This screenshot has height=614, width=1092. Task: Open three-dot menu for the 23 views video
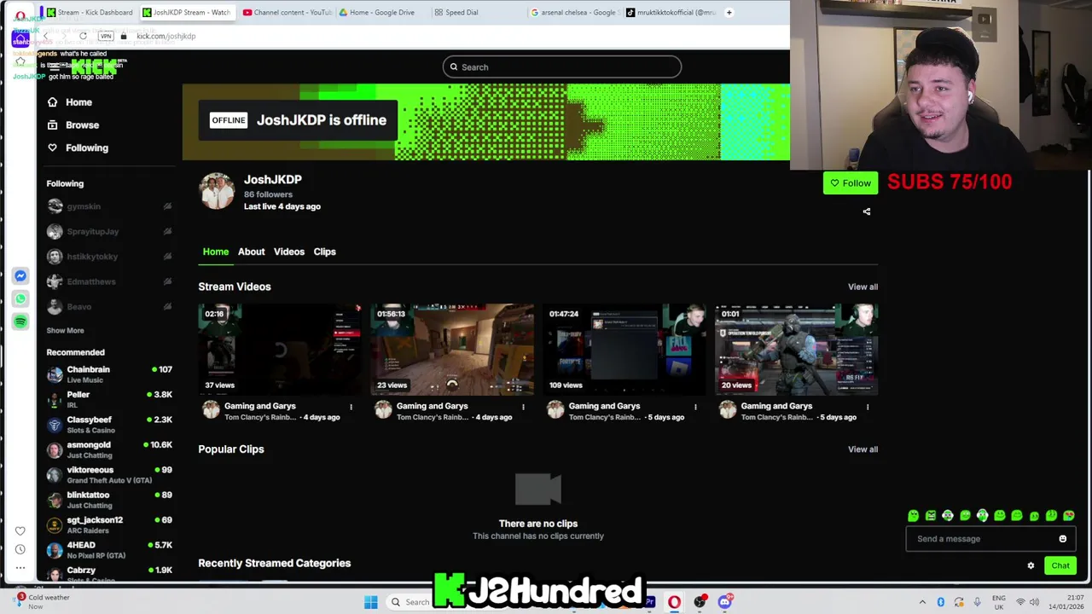coord(523,407)
